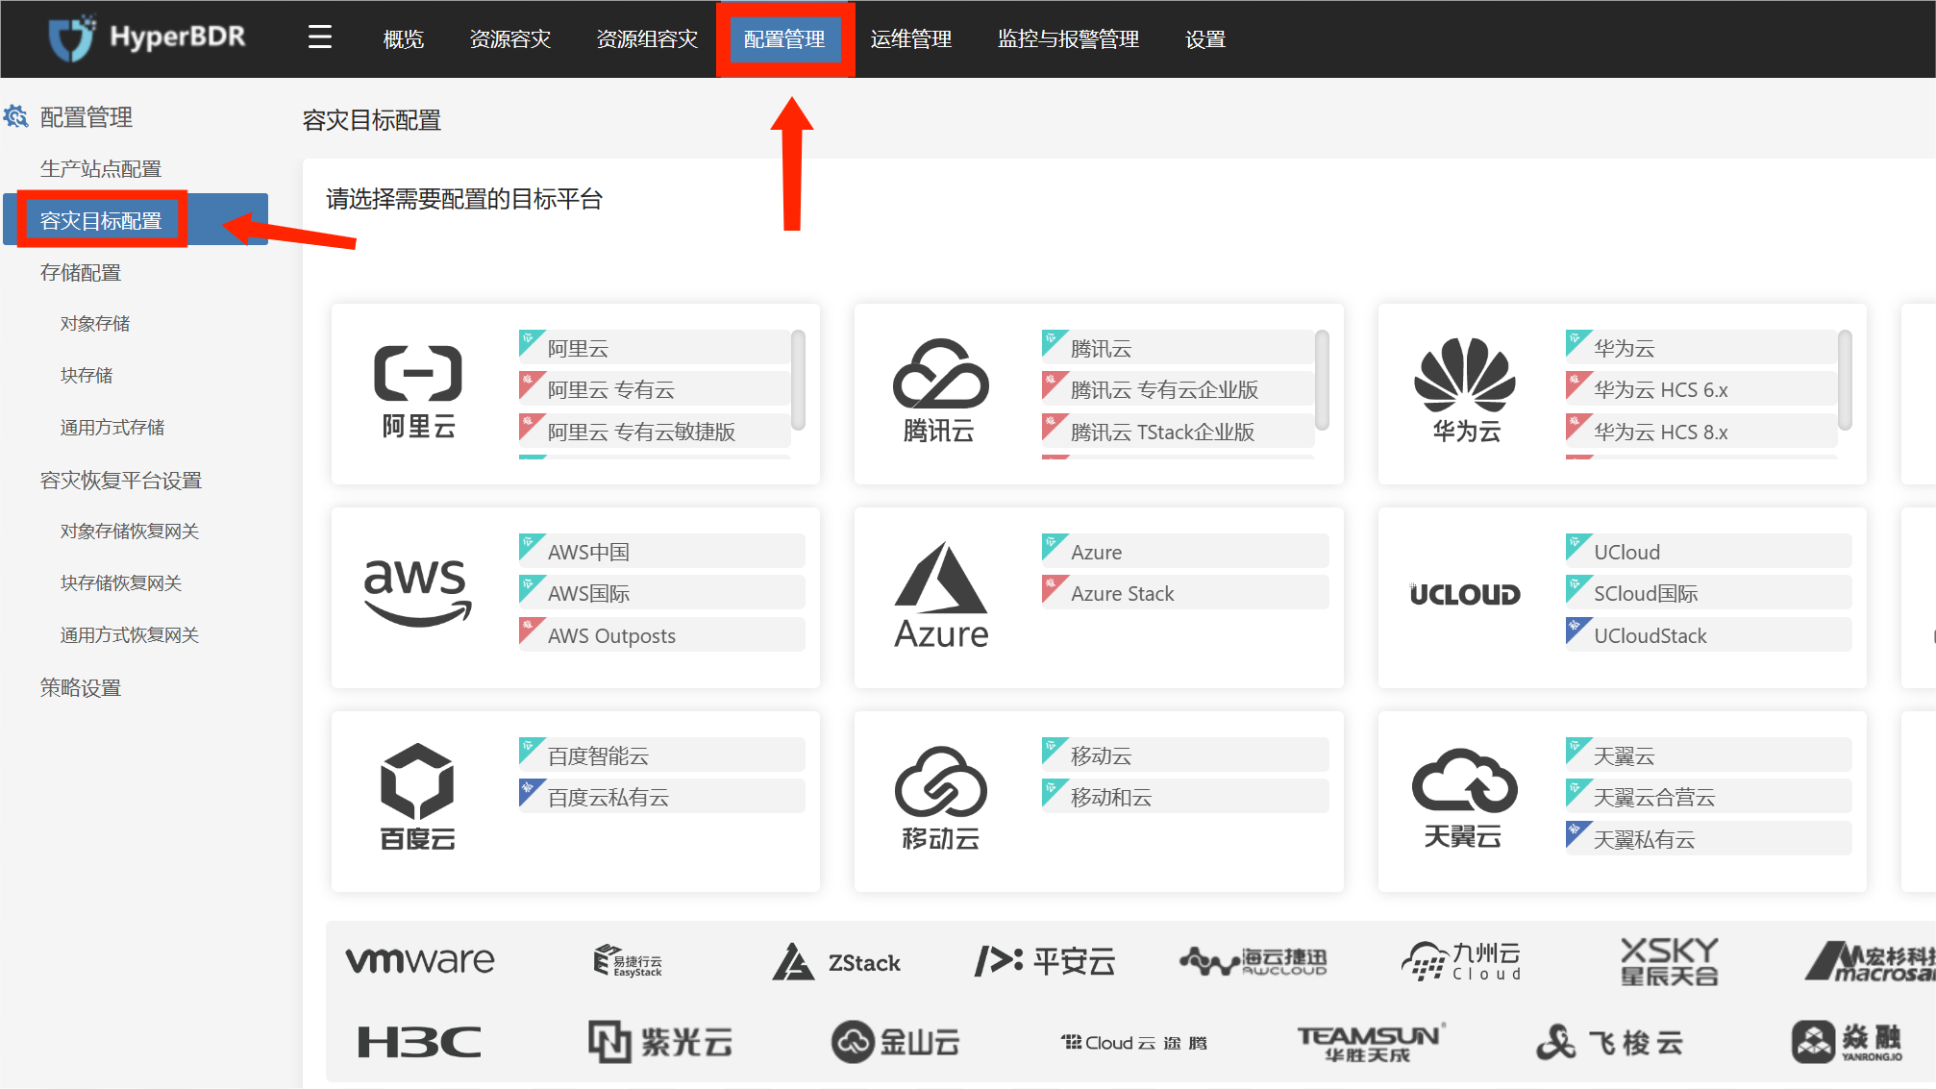Expand 存储配置 in the sidebar
Image resolution: width=1936 pixels, height=1089 pixels.
[x=81, y=273]
